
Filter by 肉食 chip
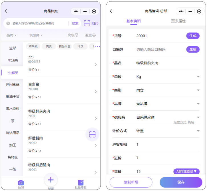[x=49, y=46]
